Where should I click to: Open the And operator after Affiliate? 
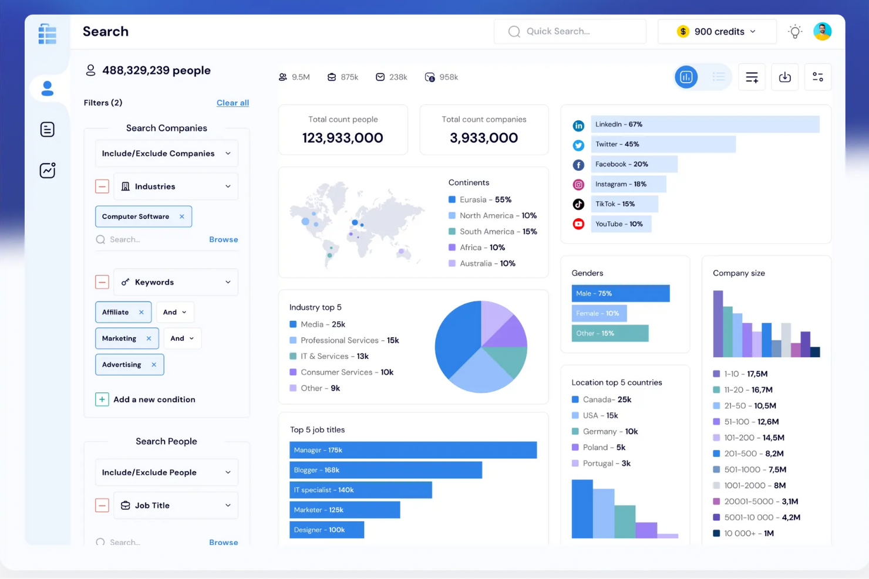(x=175, y=312)
